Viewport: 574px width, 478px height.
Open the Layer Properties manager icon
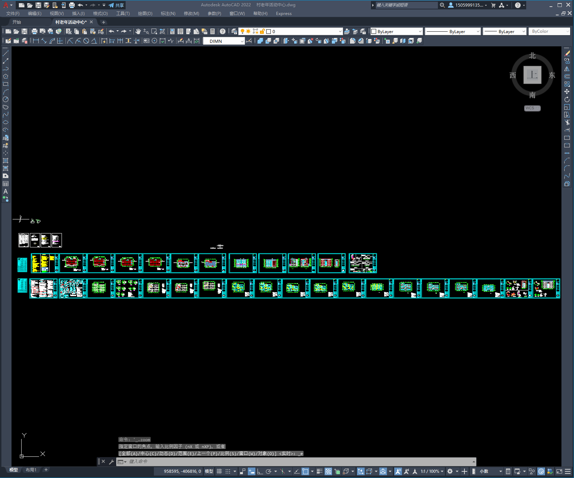[x=234, y=31]
